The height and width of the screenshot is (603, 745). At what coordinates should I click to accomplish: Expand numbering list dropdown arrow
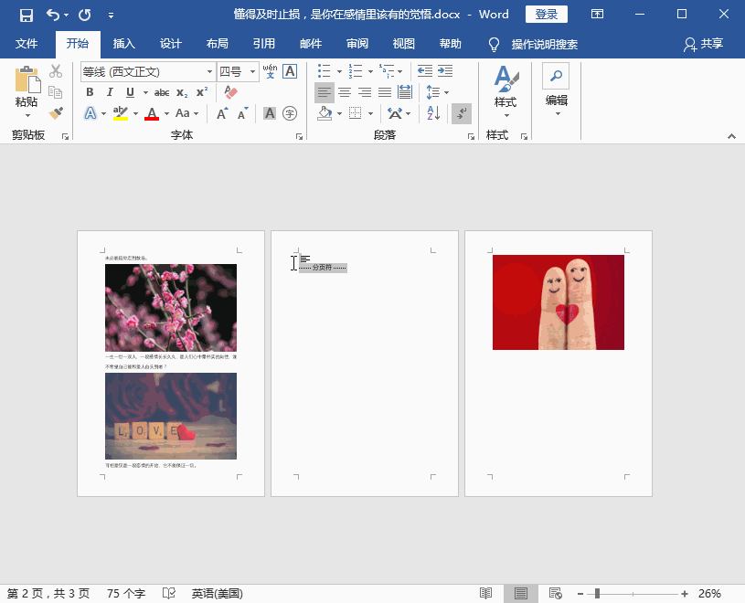click(x=370, y=71)
